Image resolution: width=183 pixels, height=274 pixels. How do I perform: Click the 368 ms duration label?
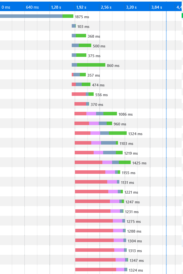coord(94,36)
